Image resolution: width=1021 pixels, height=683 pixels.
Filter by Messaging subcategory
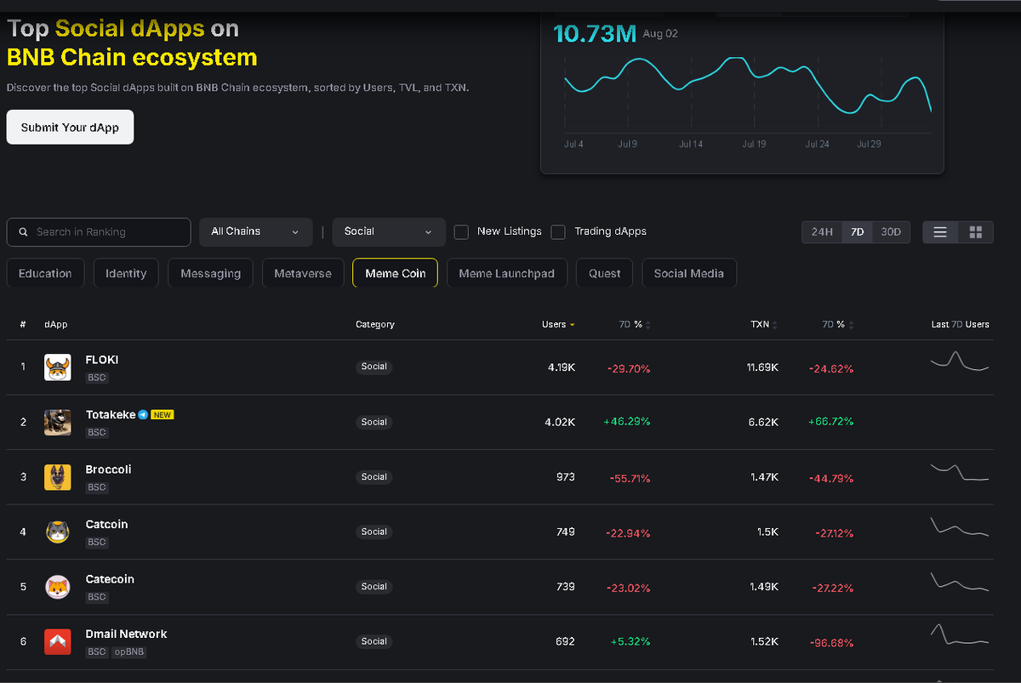tap(210, 273)
